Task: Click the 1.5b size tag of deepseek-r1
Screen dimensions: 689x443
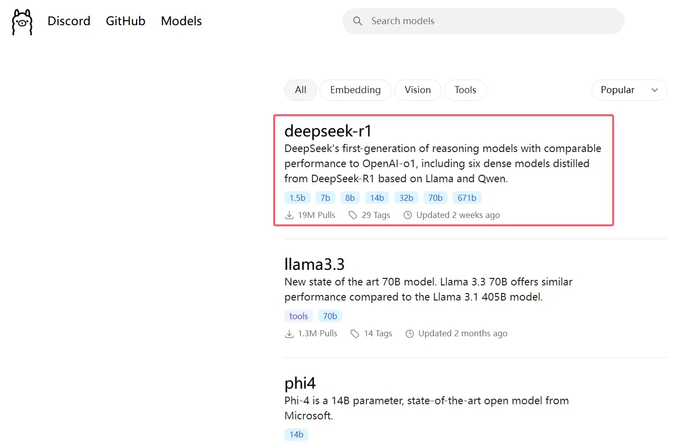Action: [x=297, y=198]
